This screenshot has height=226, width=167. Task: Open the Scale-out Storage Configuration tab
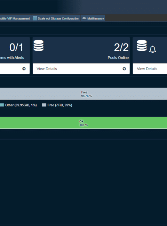[56, 18]
